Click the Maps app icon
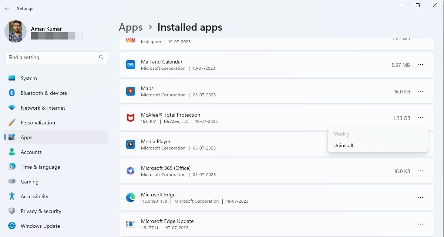Screen dimensions: 444x237 (x=131, y=91)
